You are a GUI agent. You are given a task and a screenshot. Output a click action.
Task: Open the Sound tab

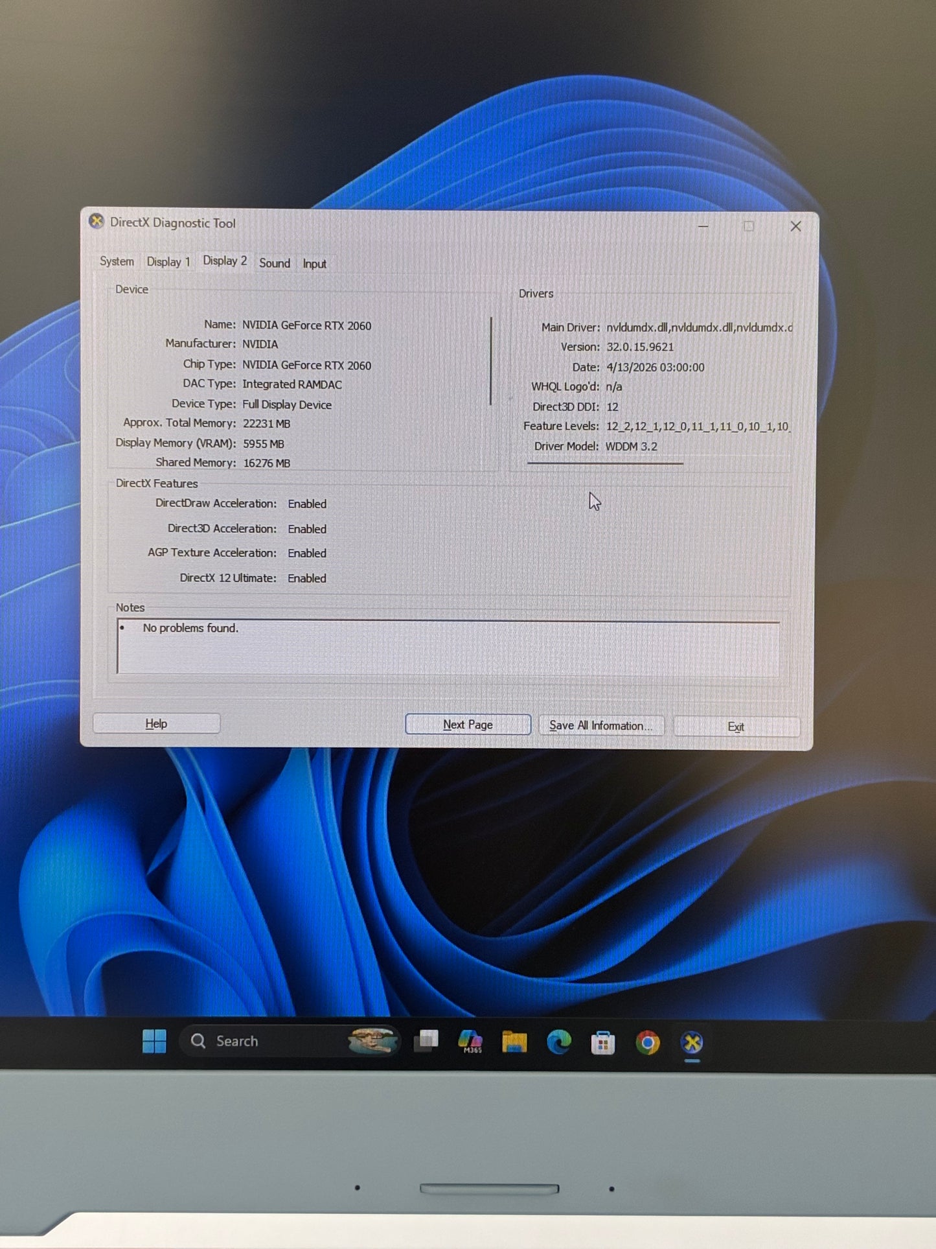point(275,263)
